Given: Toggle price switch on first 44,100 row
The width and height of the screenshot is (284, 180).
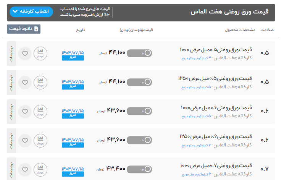Looking at the screenshot, I should pyautogui.click(x=139, y=53).
